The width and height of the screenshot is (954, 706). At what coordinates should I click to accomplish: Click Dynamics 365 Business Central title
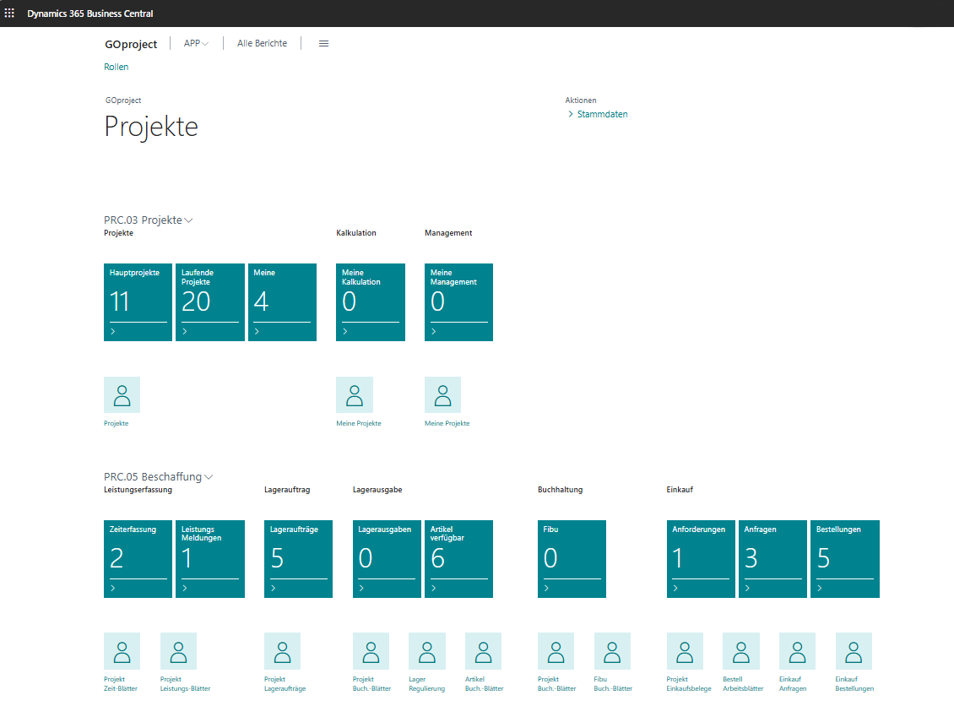90,14
